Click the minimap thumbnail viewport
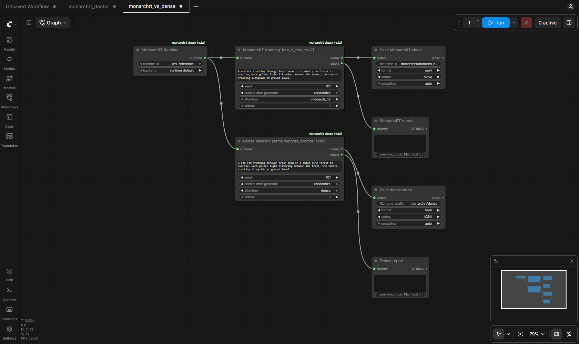579x344 pixels. pyautogui.click(x=534, y=289)
